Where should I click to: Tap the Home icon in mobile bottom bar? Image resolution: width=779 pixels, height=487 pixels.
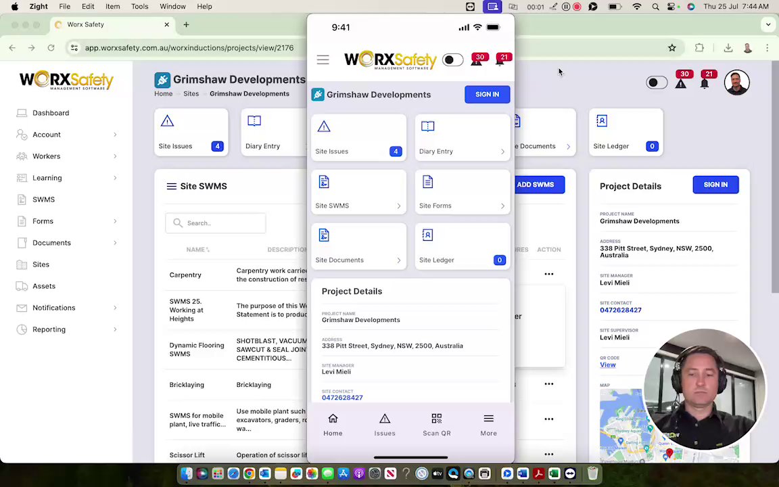tap(333, 425)
